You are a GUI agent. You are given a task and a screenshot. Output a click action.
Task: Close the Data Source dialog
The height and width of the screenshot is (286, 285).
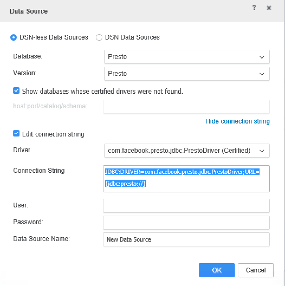tap(269, 8)
